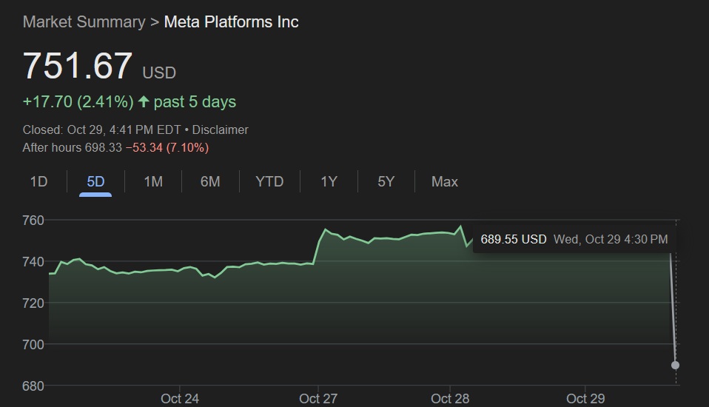Select the 1D time range tab
The width and height of the screenshot is (709, 407).
pyautogui.click(x=38, y=181)
